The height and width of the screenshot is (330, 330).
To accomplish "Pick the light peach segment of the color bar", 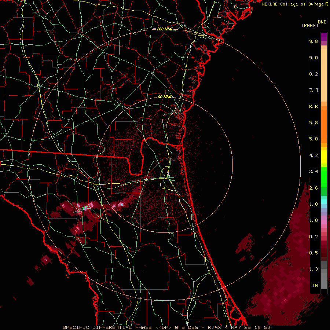I will [324, 75].
